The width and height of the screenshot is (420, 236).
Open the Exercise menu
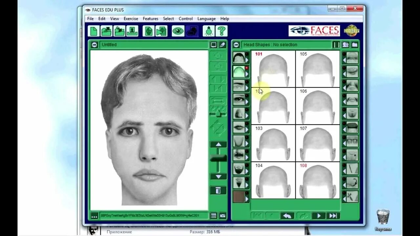[131, 19]
